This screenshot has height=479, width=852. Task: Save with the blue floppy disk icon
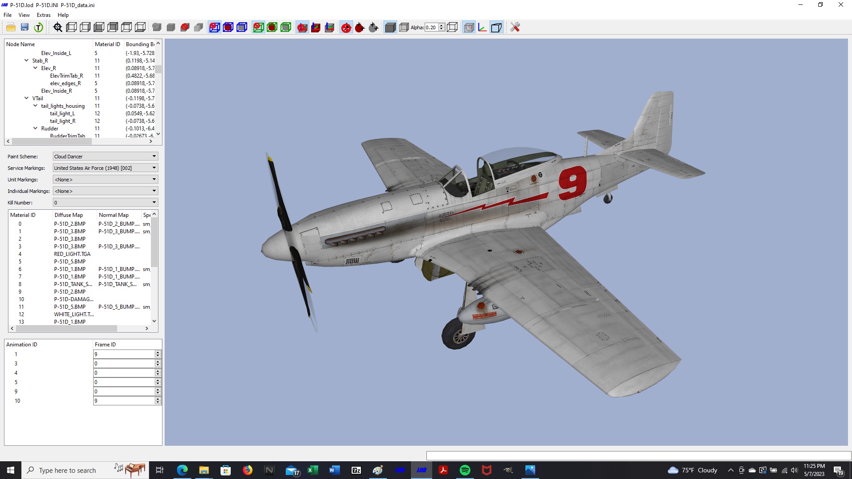[25, 27]
